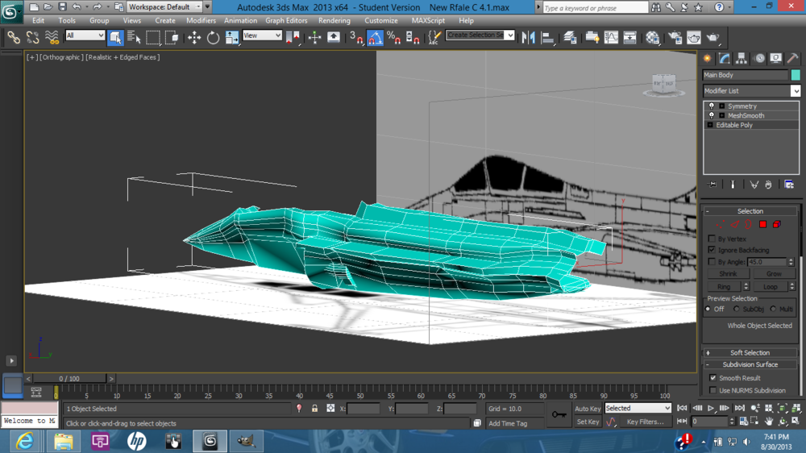Viewport: 806px width, 453px height.
Task: Uncheck the Ignore Backfacing option
Action: pos(712,251)
